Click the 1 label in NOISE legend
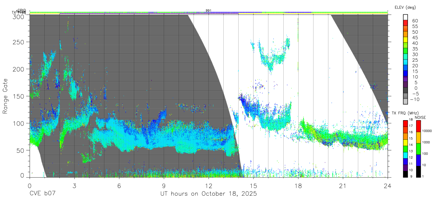Screen dimensions: 436x201 (423, 176)
